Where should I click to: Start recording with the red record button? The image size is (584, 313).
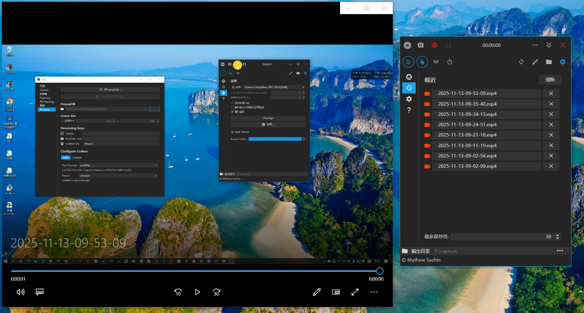point(434,45)
